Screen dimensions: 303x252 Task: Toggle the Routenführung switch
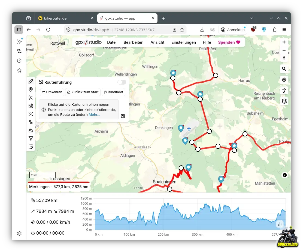122,82
